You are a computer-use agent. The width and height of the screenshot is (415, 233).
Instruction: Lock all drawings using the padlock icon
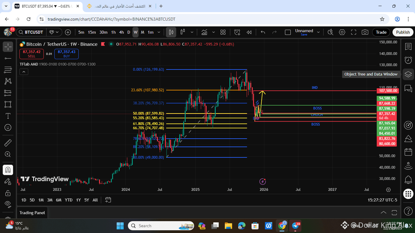(8, 193)
